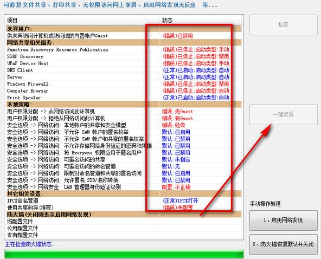Click the 错误:有Guest status value
This screenshot has width=321, height=259.
tap(177, 118)
